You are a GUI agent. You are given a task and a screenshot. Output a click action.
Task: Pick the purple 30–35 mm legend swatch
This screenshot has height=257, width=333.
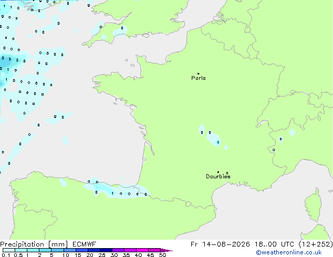[x=118, y=250]
